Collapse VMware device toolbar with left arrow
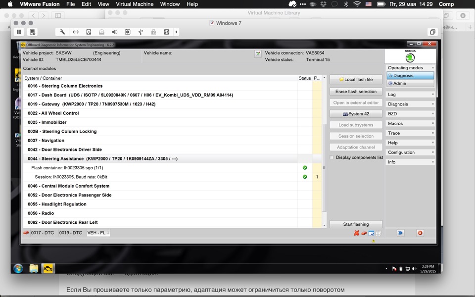 pyautogui.click(x=176, y=32)
